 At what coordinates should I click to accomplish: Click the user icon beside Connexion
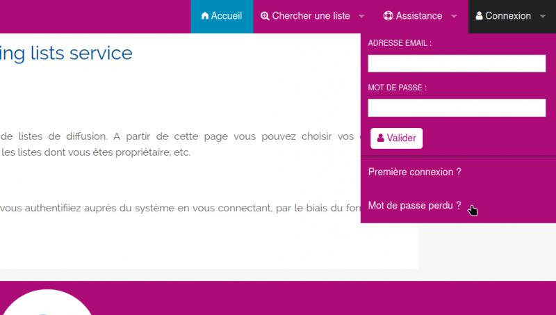[479, 16]
